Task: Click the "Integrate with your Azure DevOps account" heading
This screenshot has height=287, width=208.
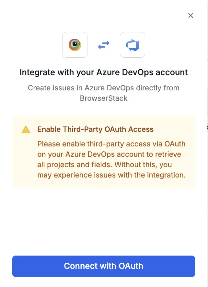Action: [x=104, y=72]
